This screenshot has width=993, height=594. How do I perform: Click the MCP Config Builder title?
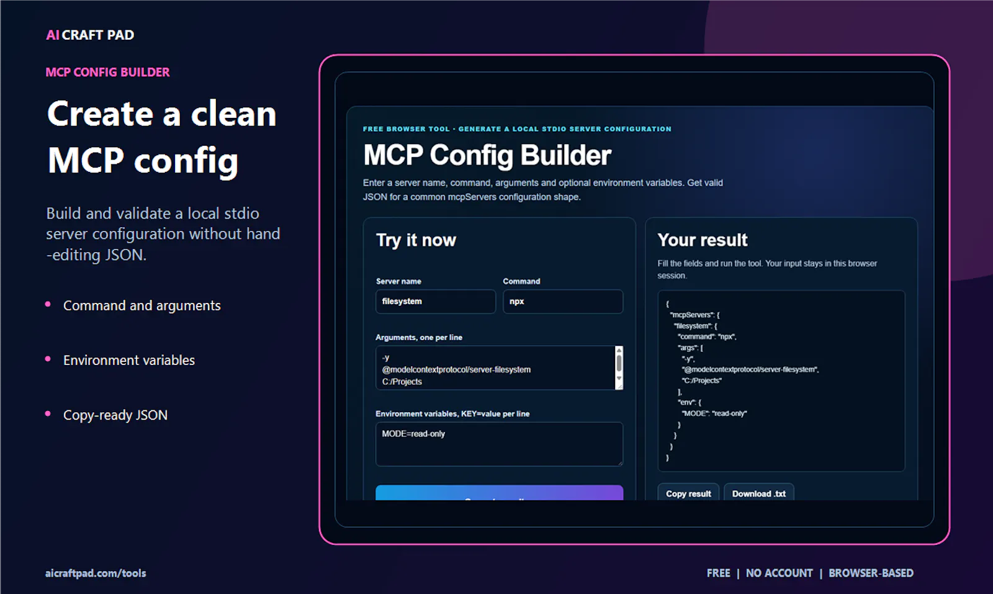pyautogui.click(x=487, y=155)
